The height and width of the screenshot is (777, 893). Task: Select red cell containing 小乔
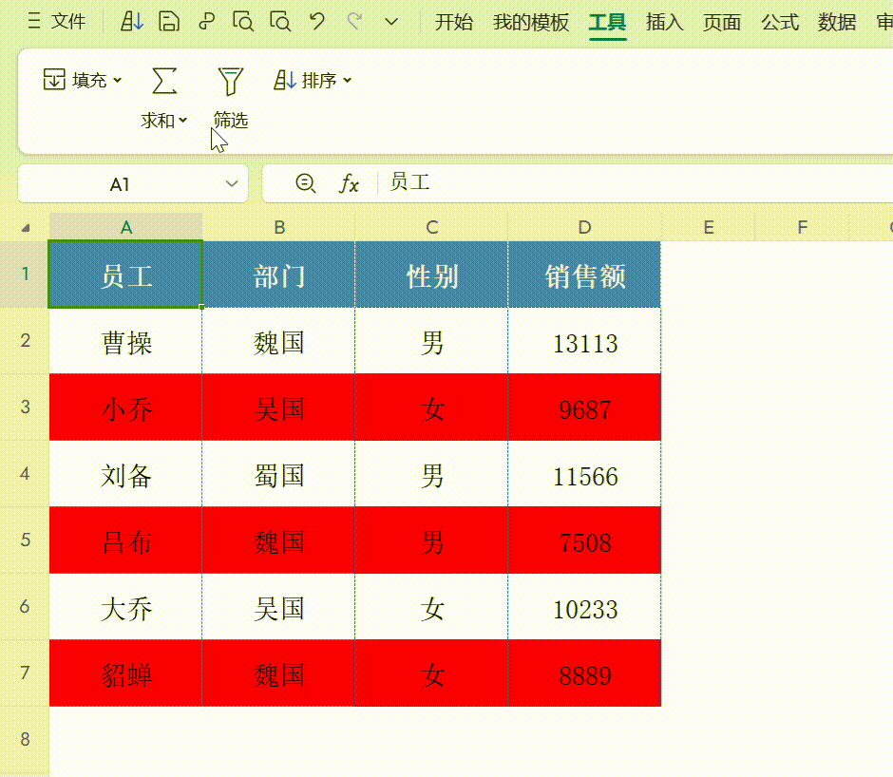(125, 407)
